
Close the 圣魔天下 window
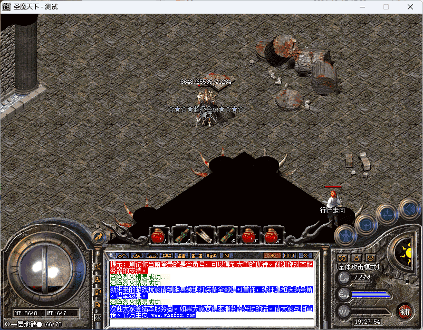pos(410,7)
